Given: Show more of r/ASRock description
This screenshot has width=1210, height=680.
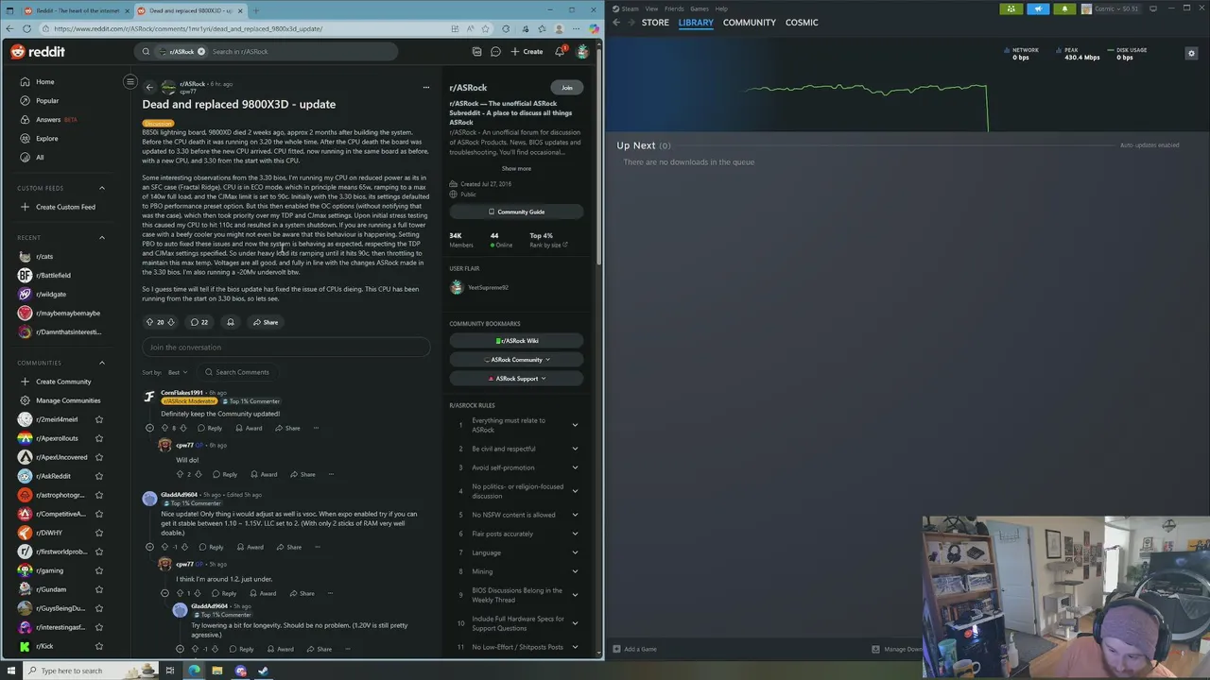Looking at the screenshot, I should pyautogui.click(x=516, y=168).
